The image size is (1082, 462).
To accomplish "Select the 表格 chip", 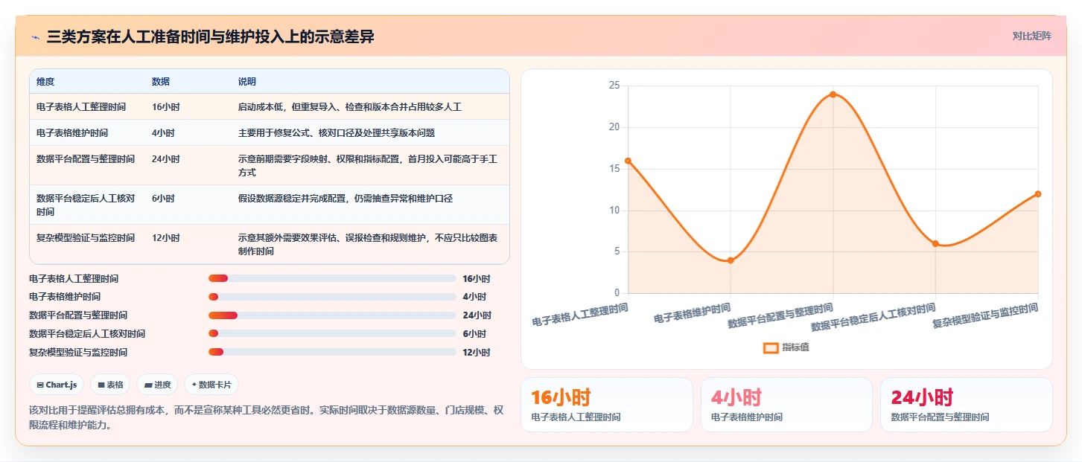I will [110, 385].
